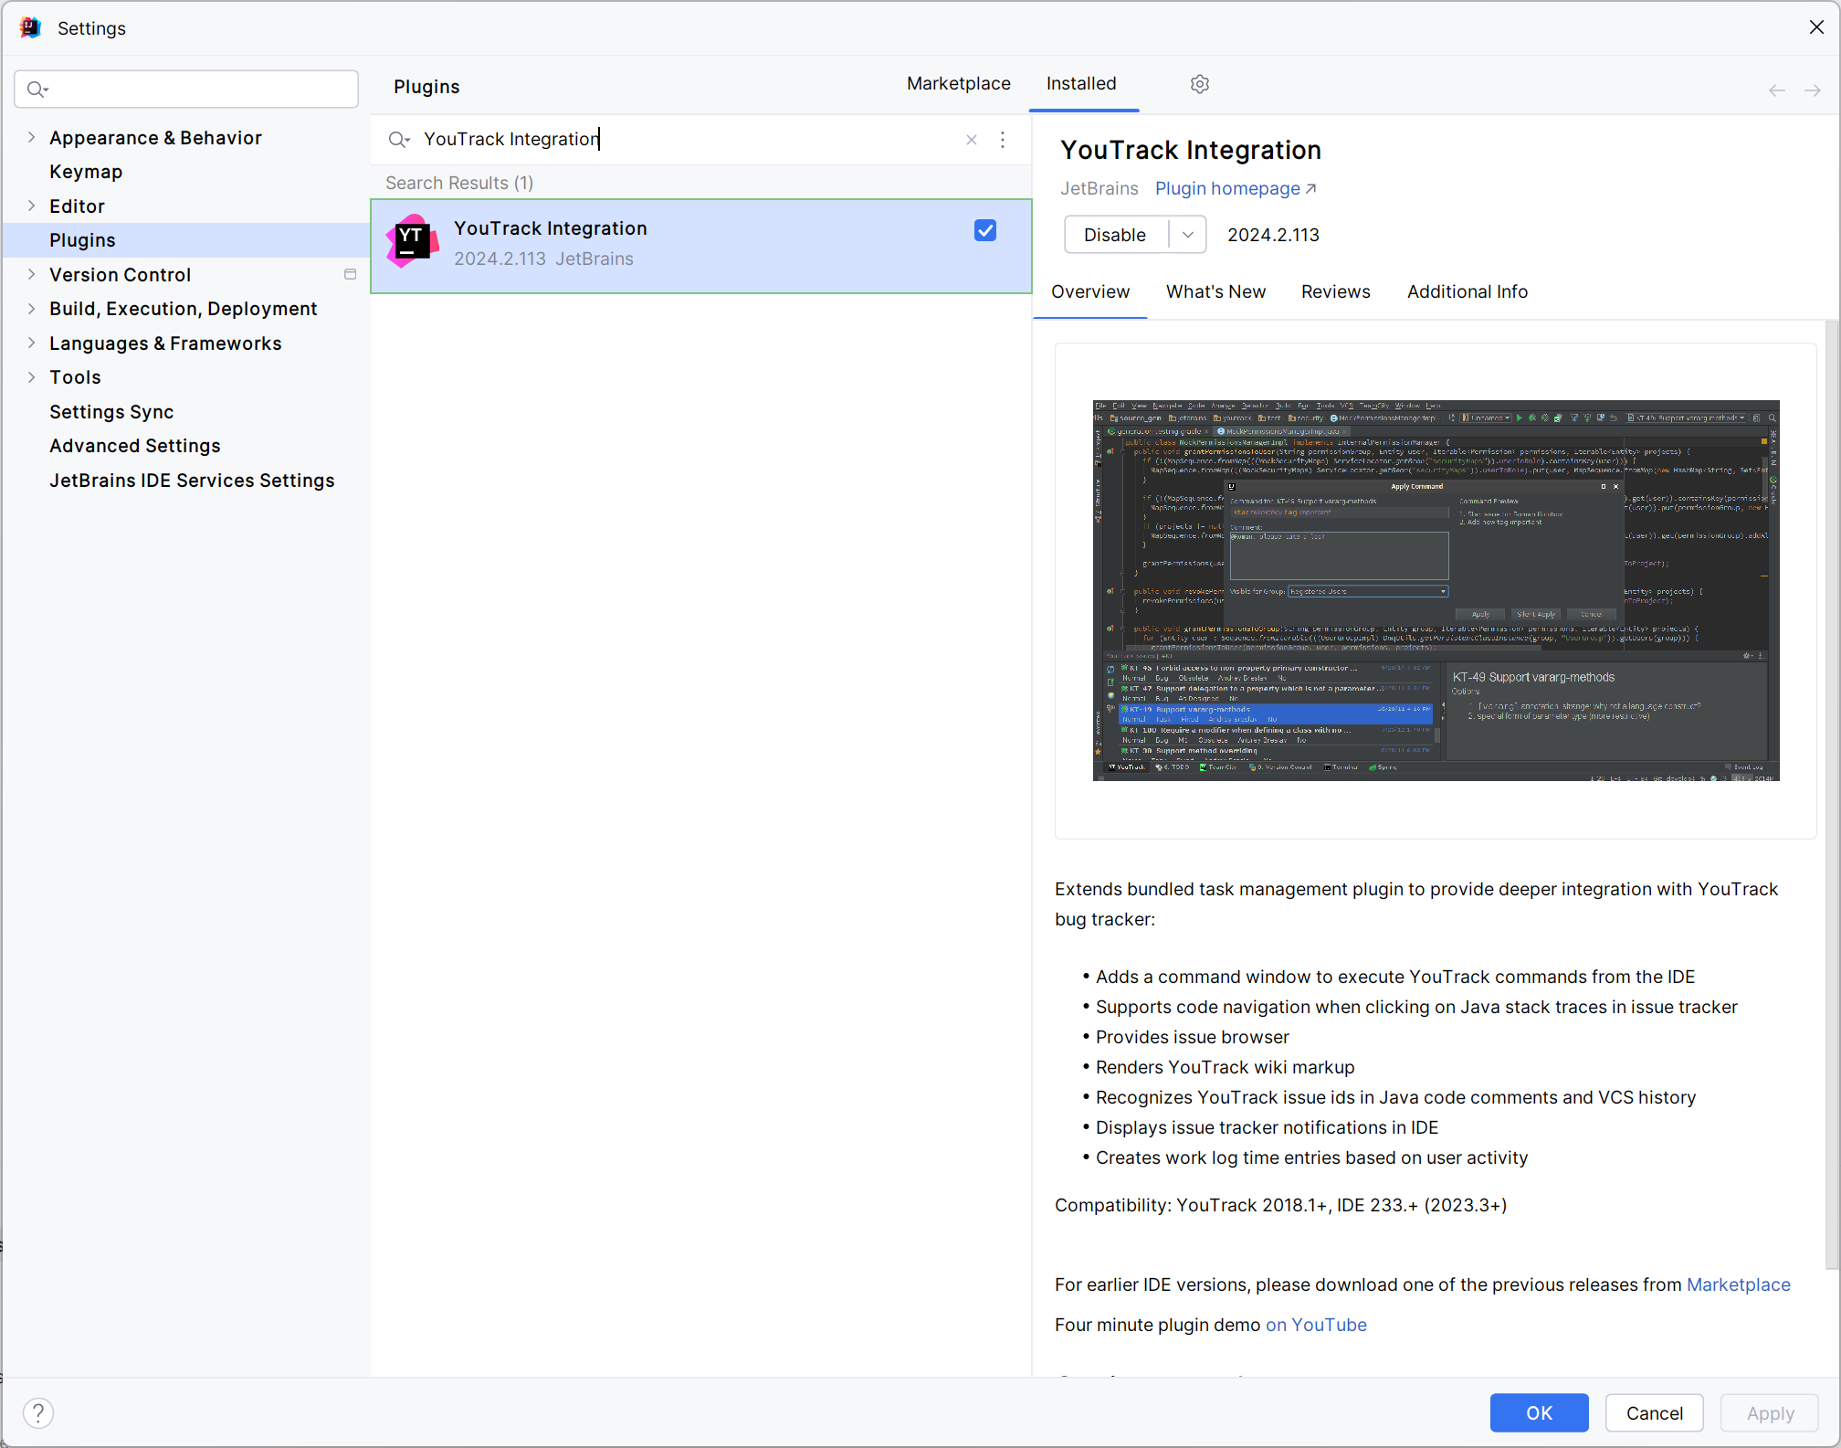
Task: Expand the Appearance & Behavior section
Action: point(32,137)
